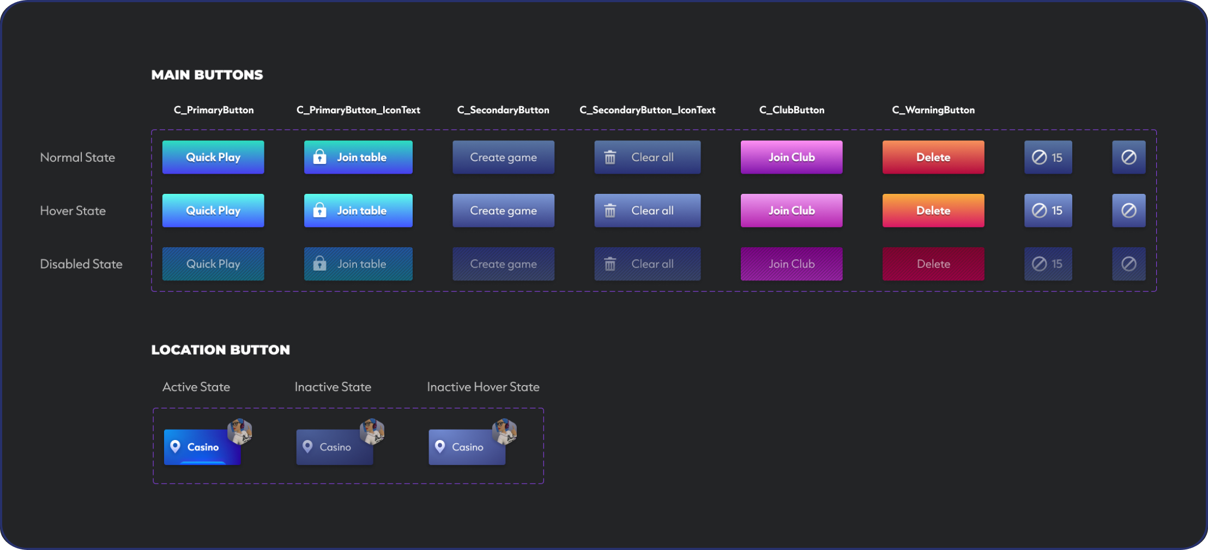Click the Disabled State row label

(81, 264)
